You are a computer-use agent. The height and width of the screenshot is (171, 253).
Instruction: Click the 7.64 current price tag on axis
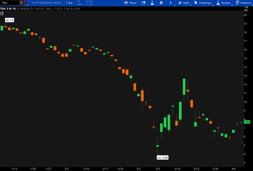click(247, 122)
